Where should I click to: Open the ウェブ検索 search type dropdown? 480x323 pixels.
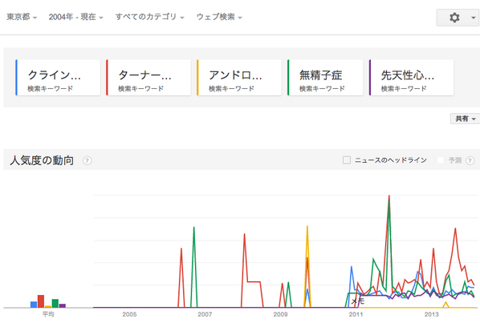[x=219, y=17]
